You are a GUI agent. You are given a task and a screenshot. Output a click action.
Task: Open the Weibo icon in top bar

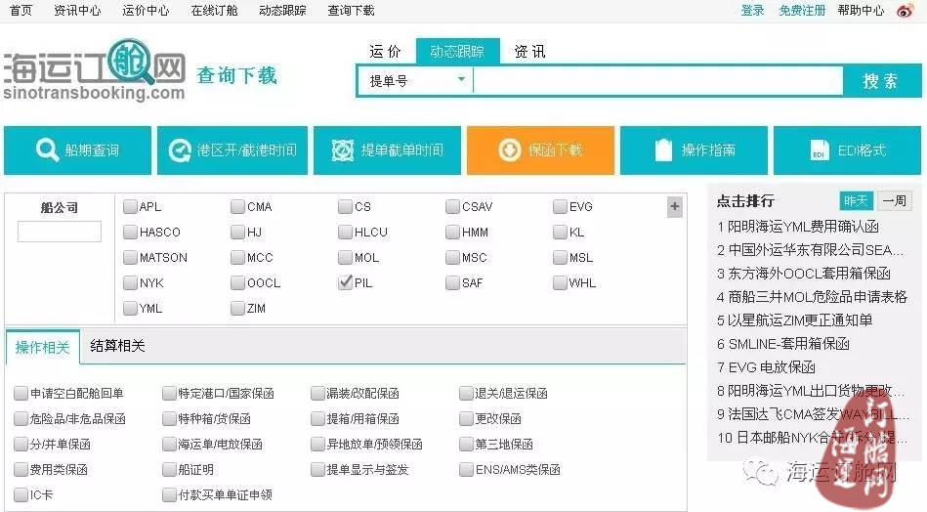(906, 10)
